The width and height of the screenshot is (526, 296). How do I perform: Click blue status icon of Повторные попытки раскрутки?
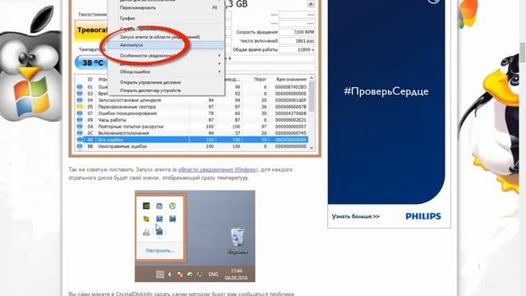pos(80,127)
